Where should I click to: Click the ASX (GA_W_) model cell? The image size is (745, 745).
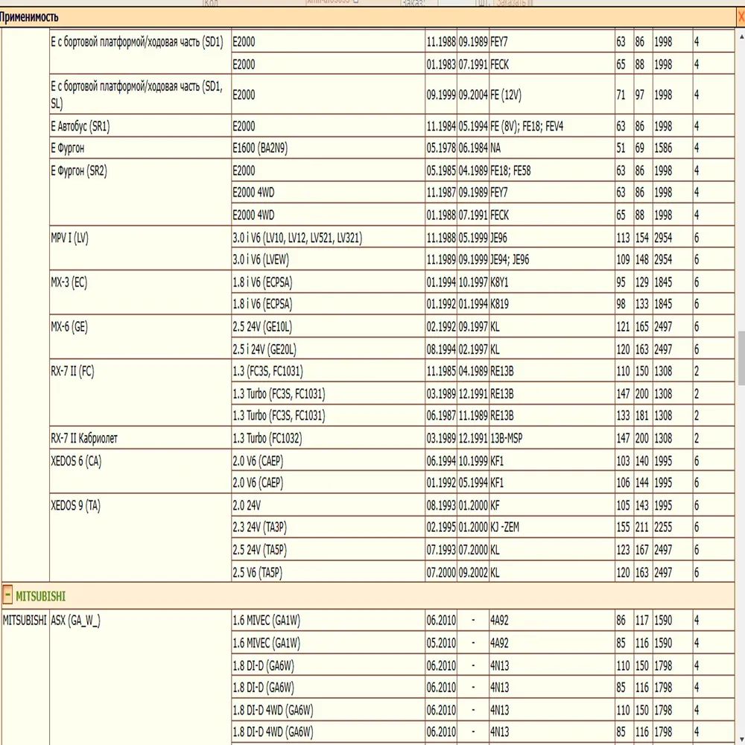(75, 620)
